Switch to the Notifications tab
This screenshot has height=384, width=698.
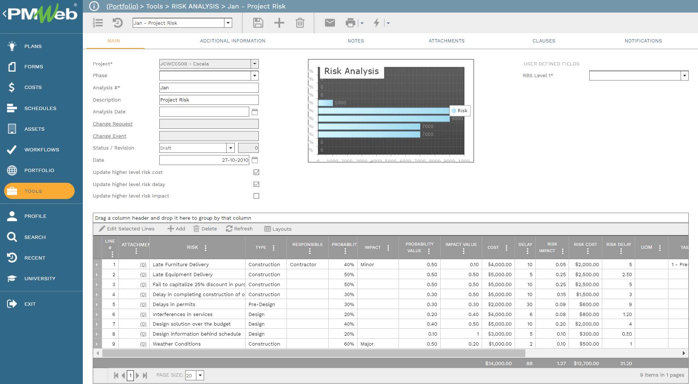coord(643,41)
